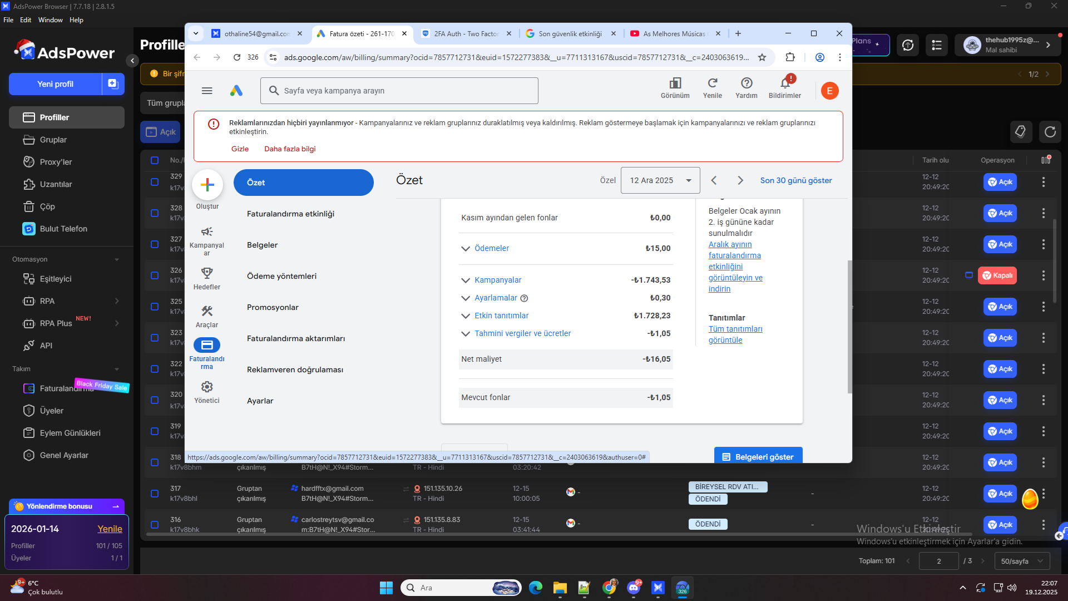The image size is (1068, 601).
Task: Open browser extensions puzzle icon
Action: tap(790, 57)
